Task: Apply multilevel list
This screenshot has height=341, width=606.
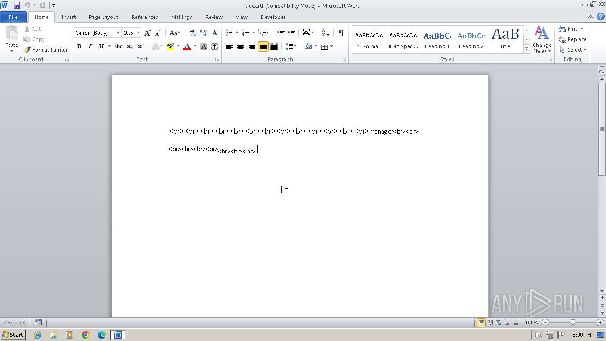Action: (262, 33)
